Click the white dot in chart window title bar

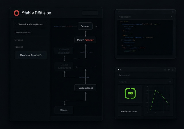tap(118, 70)
